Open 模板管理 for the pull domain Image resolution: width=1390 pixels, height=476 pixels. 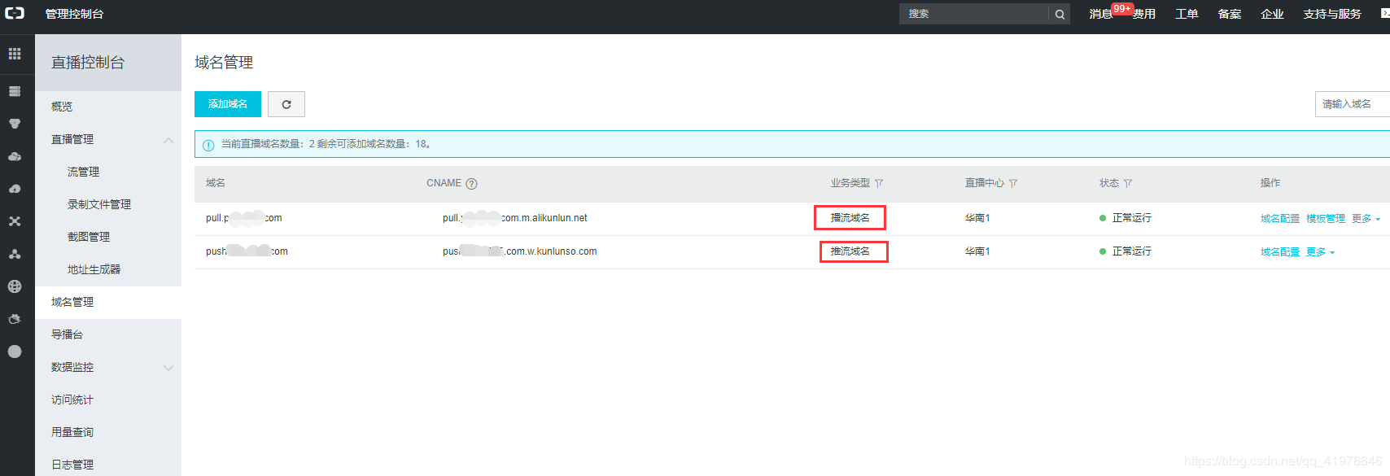click(1325, 219)
